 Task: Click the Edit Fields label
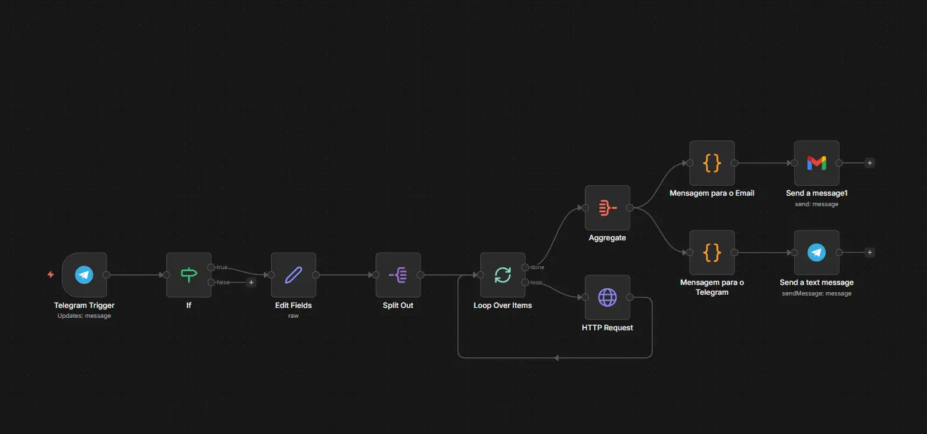click(293, 305)
